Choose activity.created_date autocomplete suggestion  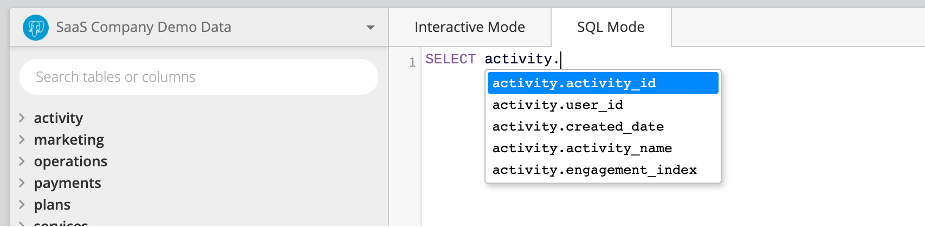[603, 126]
